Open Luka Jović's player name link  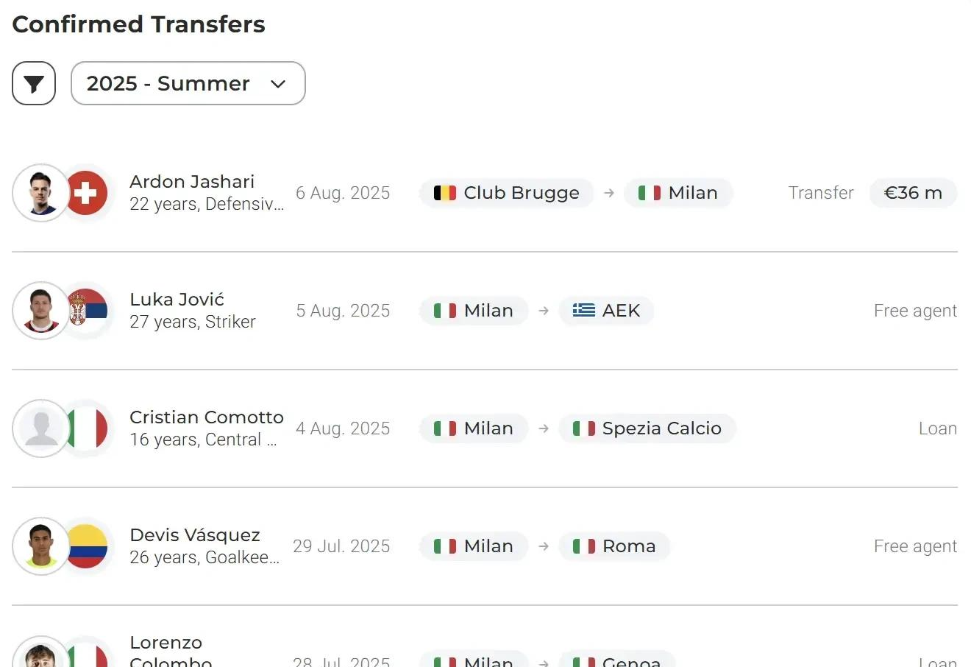coord(177,300)
